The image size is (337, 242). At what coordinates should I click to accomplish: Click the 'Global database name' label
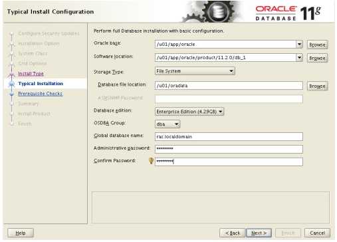pos(118,136)
